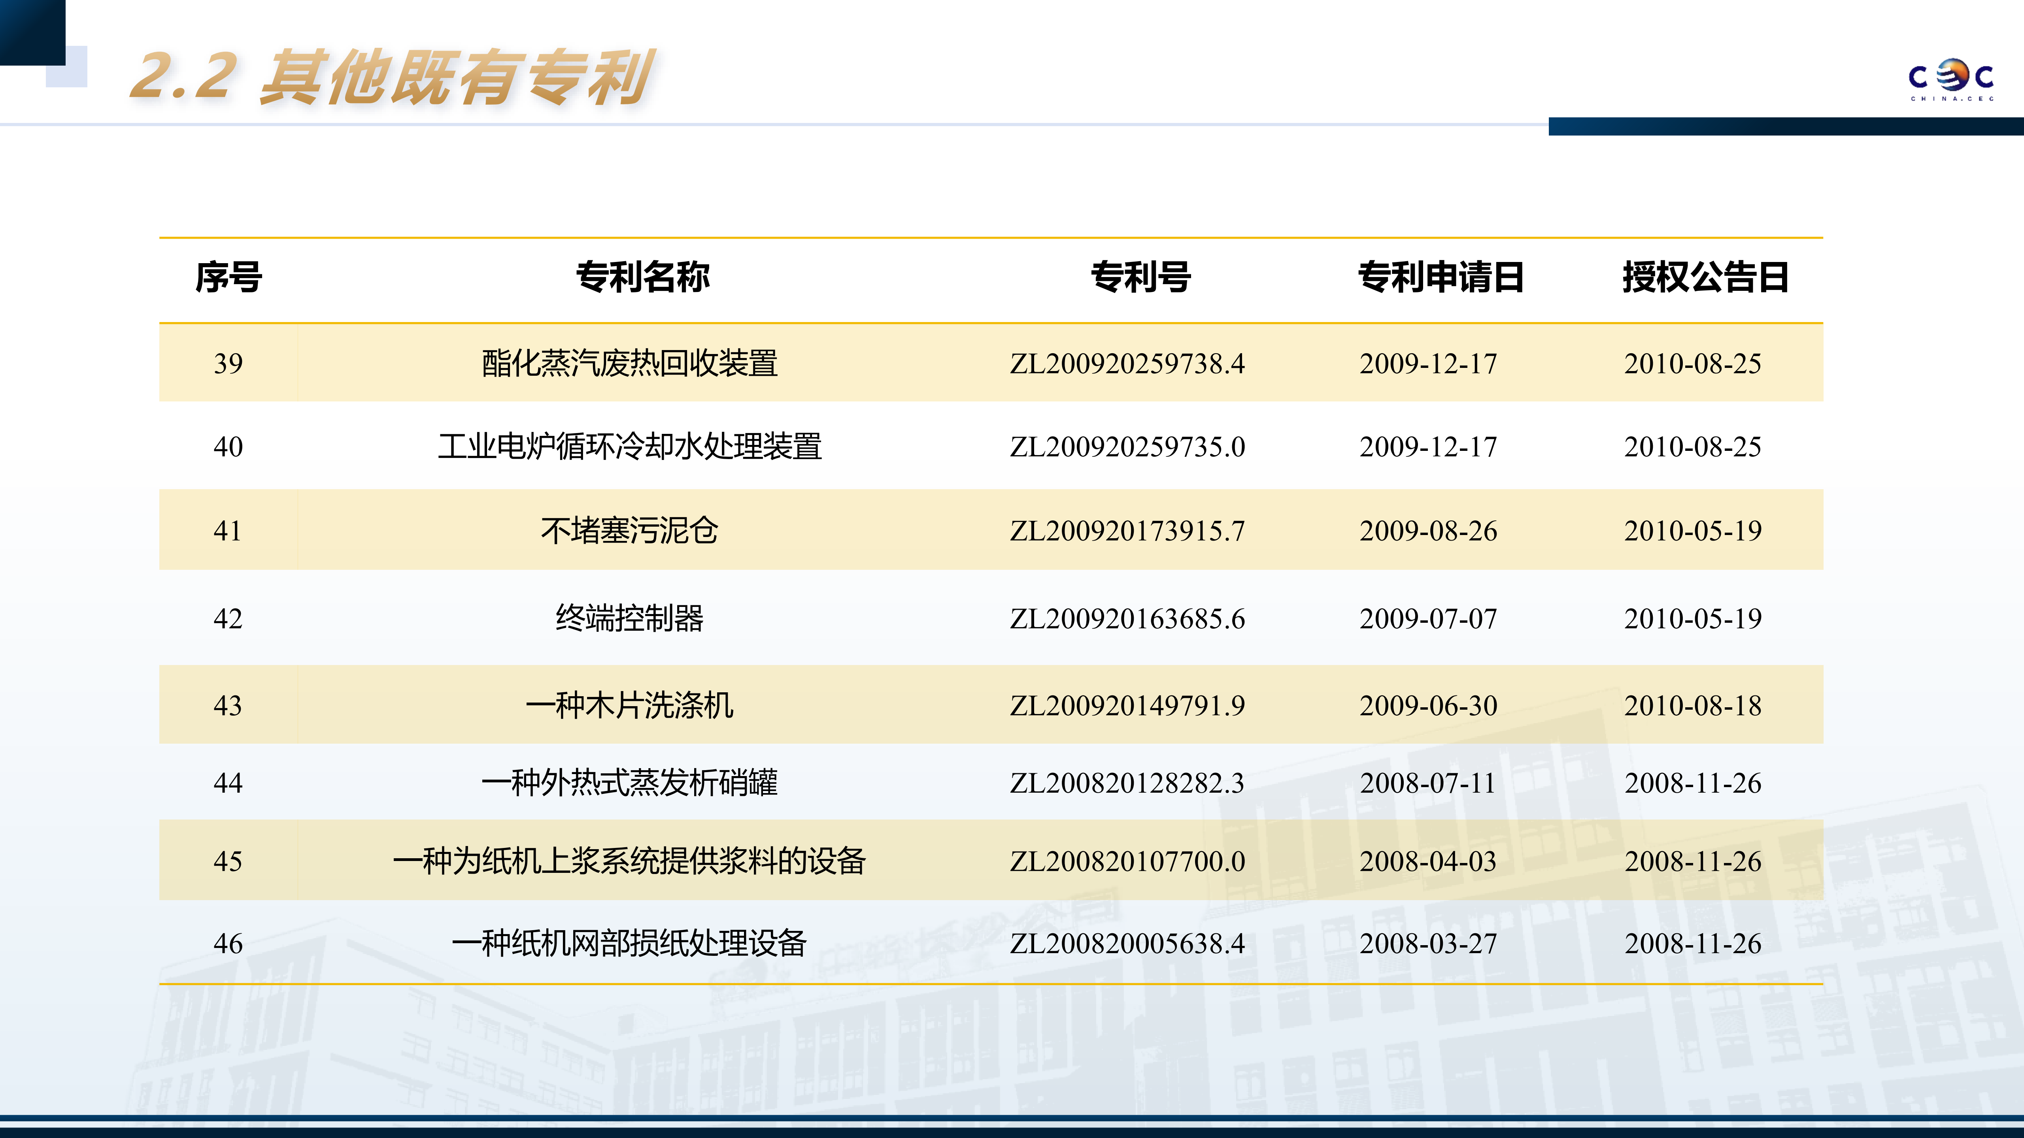Click announcement date 2010-08-18
The height and width of the screenshot is (1138, 2024).
(1692, 705)
